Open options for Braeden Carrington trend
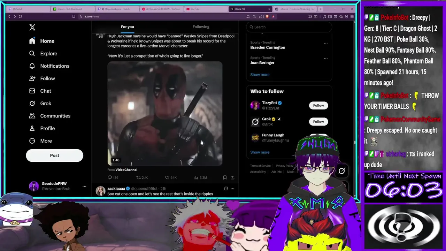The height and width of the screenshot is (251, 446). tap(326, 43)
